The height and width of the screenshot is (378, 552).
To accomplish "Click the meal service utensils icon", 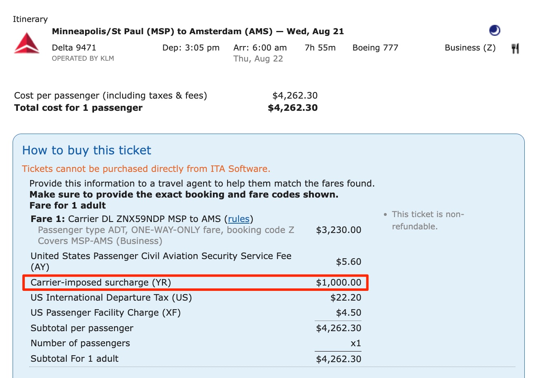I will [x=515, y=48].
